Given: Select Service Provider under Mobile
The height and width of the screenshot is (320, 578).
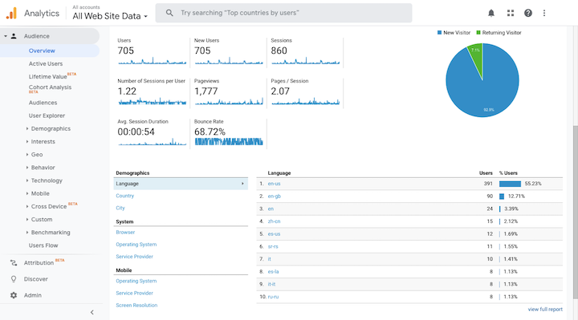Looking at the screenshot, I should coord(134,293).
